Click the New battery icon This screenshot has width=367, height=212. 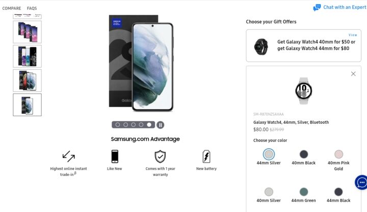pyautogui.click(x=206, y=156)
